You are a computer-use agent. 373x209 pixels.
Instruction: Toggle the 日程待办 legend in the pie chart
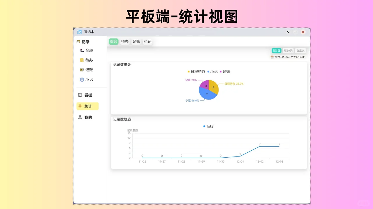[x=196, y=71]
